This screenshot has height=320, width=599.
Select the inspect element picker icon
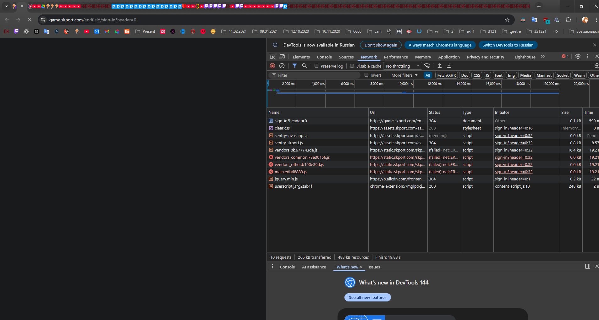pos(272,57)
